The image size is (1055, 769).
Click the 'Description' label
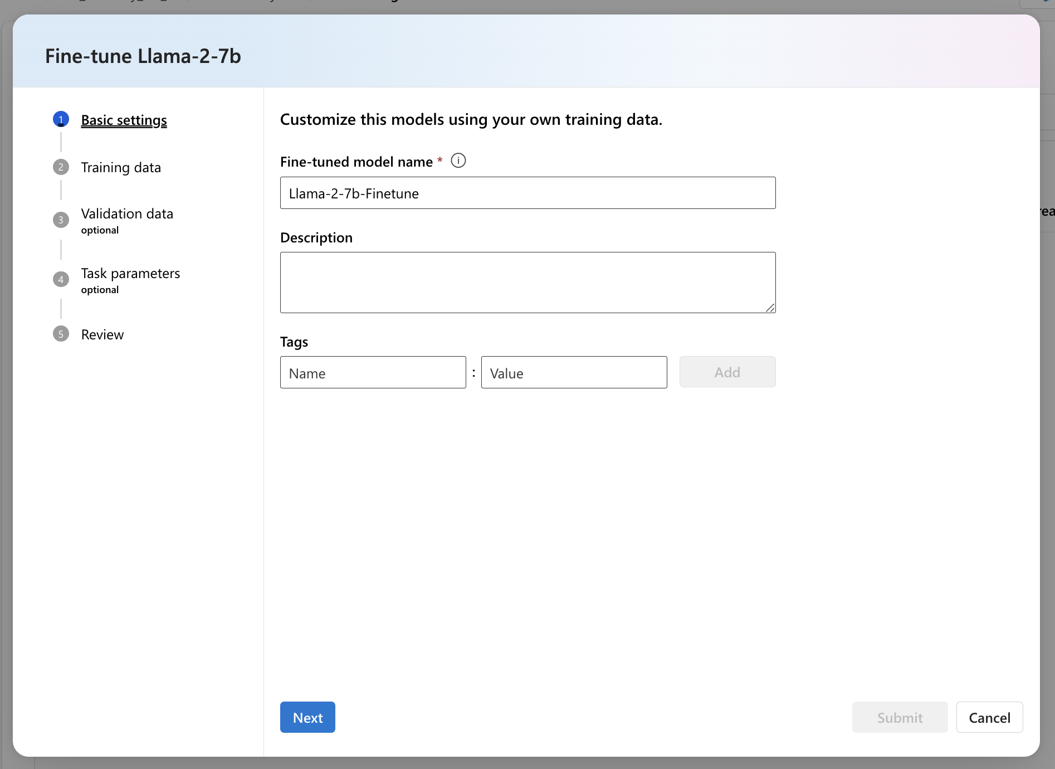click(316, 238)
